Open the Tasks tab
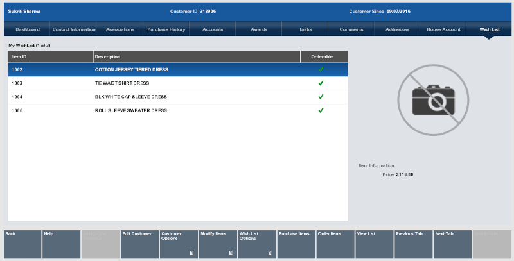 pos(305,29)
